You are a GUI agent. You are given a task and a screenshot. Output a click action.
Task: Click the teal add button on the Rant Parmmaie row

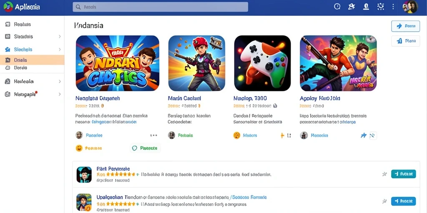[x=403, y=174]
